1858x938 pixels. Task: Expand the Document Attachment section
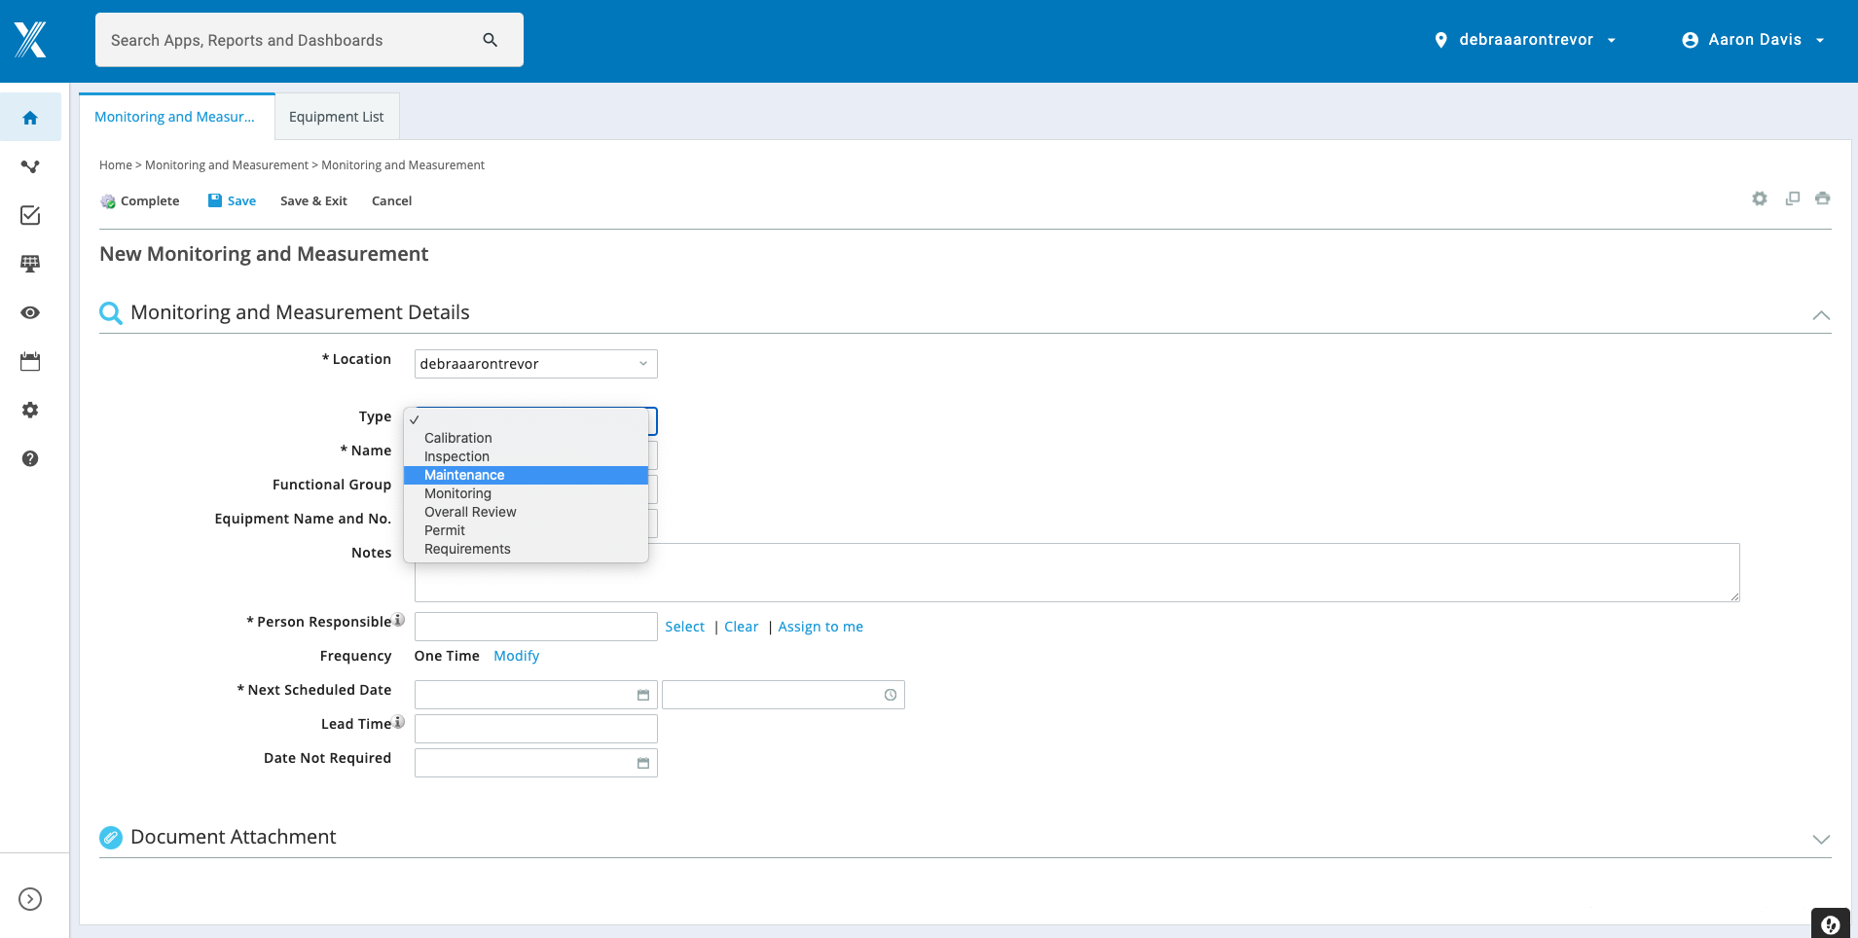click(x=1819, y=838)
